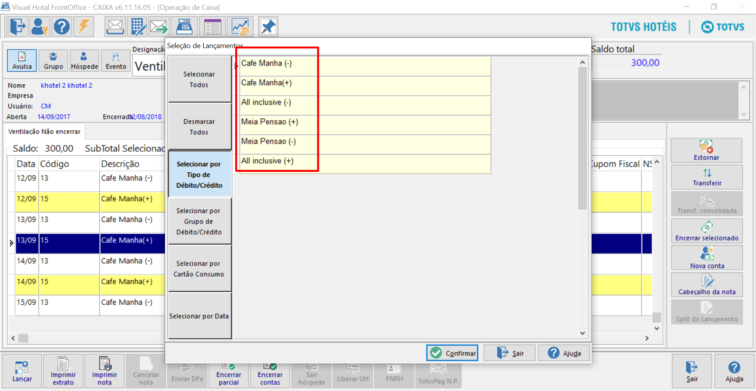Open Ajuda in the selection dialog

point(564,353)
